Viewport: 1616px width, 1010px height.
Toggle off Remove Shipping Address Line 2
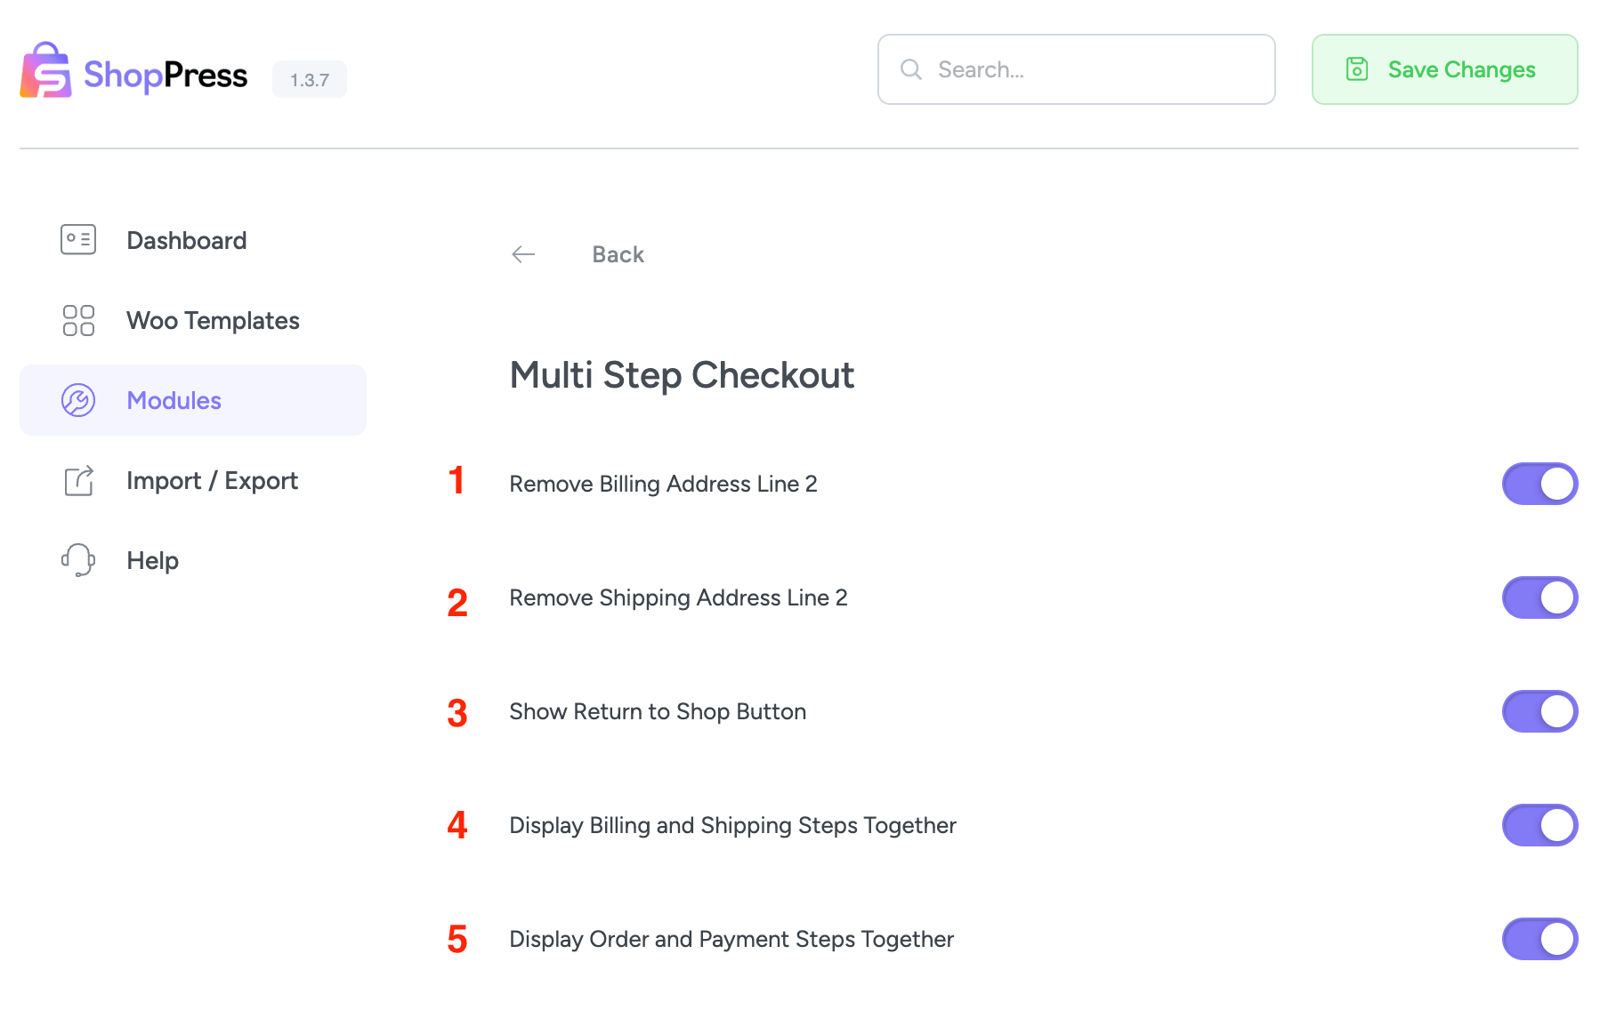tap(1539, 597)
